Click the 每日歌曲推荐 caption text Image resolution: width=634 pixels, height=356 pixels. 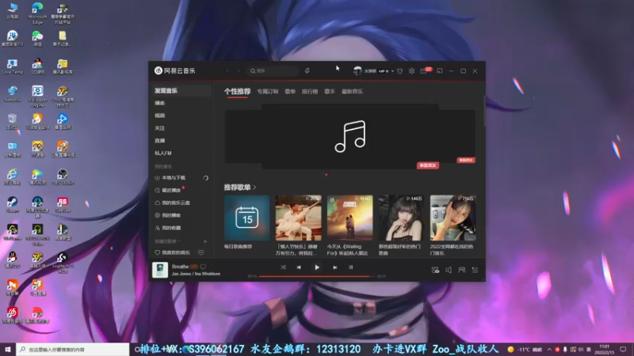pos(238,247)
